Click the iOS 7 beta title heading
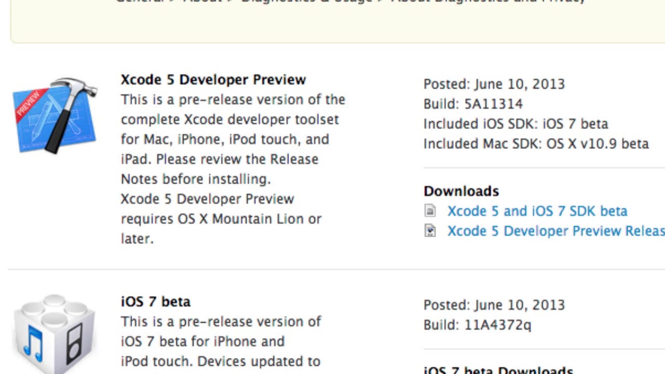The width and height of the screenshot is (665, 374). click(156, 302)
